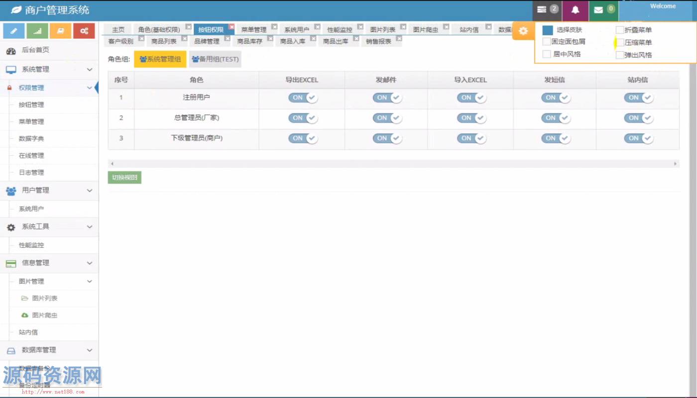Collapse the 系统管理 menu chevron
The image size is (697, 398).
tap(90, 70)
